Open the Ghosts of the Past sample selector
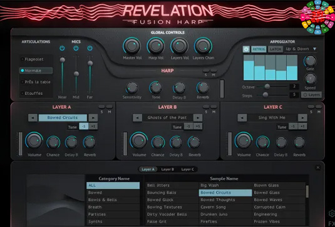The height and width of the screenshot is (227, 335). [x=167, y=118]
